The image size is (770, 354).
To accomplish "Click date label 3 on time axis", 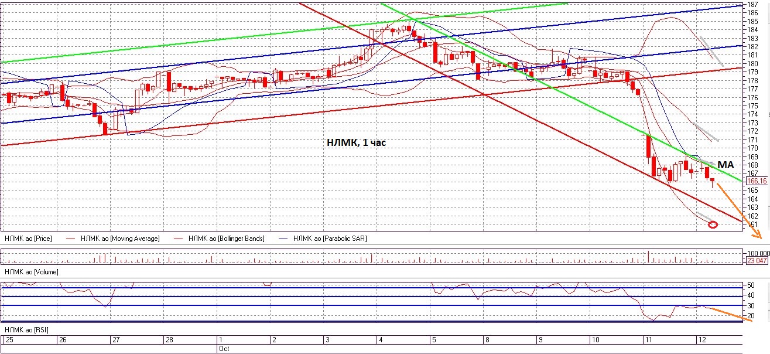I will (327, 340).
